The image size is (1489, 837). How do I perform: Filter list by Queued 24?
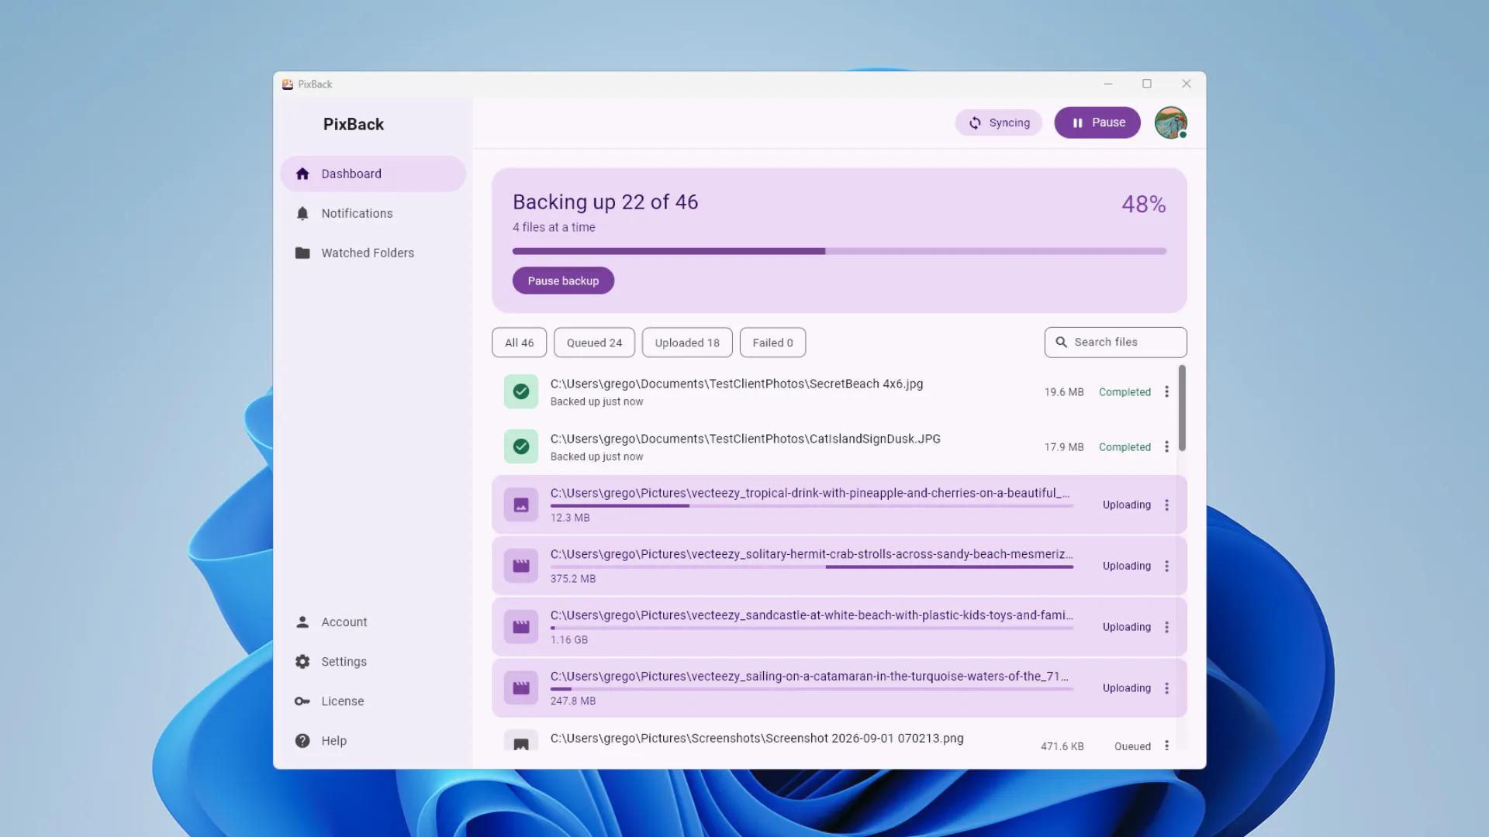pos(594,343)
